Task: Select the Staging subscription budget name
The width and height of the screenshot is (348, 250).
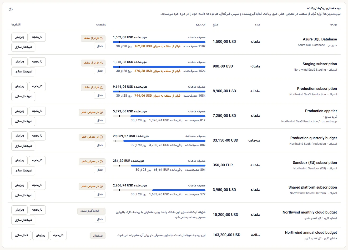Action: (320, 64)
